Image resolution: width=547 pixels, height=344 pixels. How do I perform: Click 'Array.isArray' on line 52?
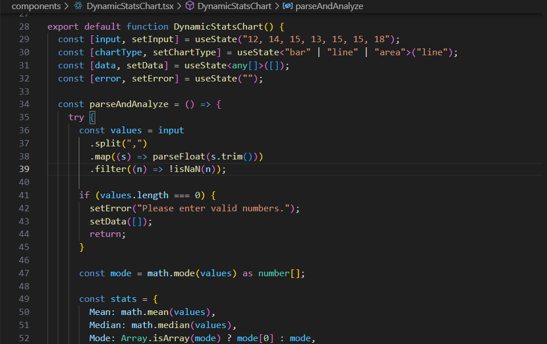(155, 338)
